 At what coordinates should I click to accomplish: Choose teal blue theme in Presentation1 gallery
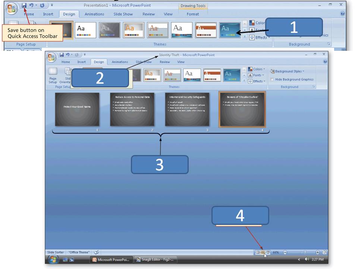230,30
